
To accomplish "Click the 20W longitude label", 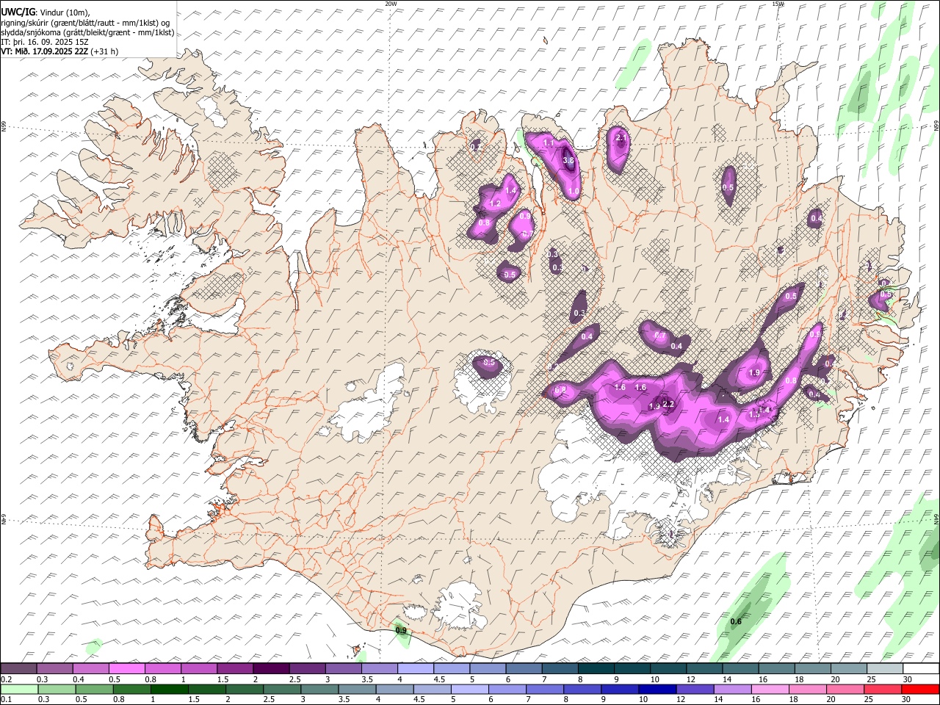I will coord(391,4).
